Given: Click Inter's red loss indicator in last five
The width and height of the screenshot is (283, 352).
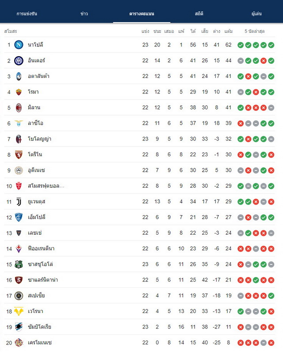Looking at the screenshot, I should 264,61.
